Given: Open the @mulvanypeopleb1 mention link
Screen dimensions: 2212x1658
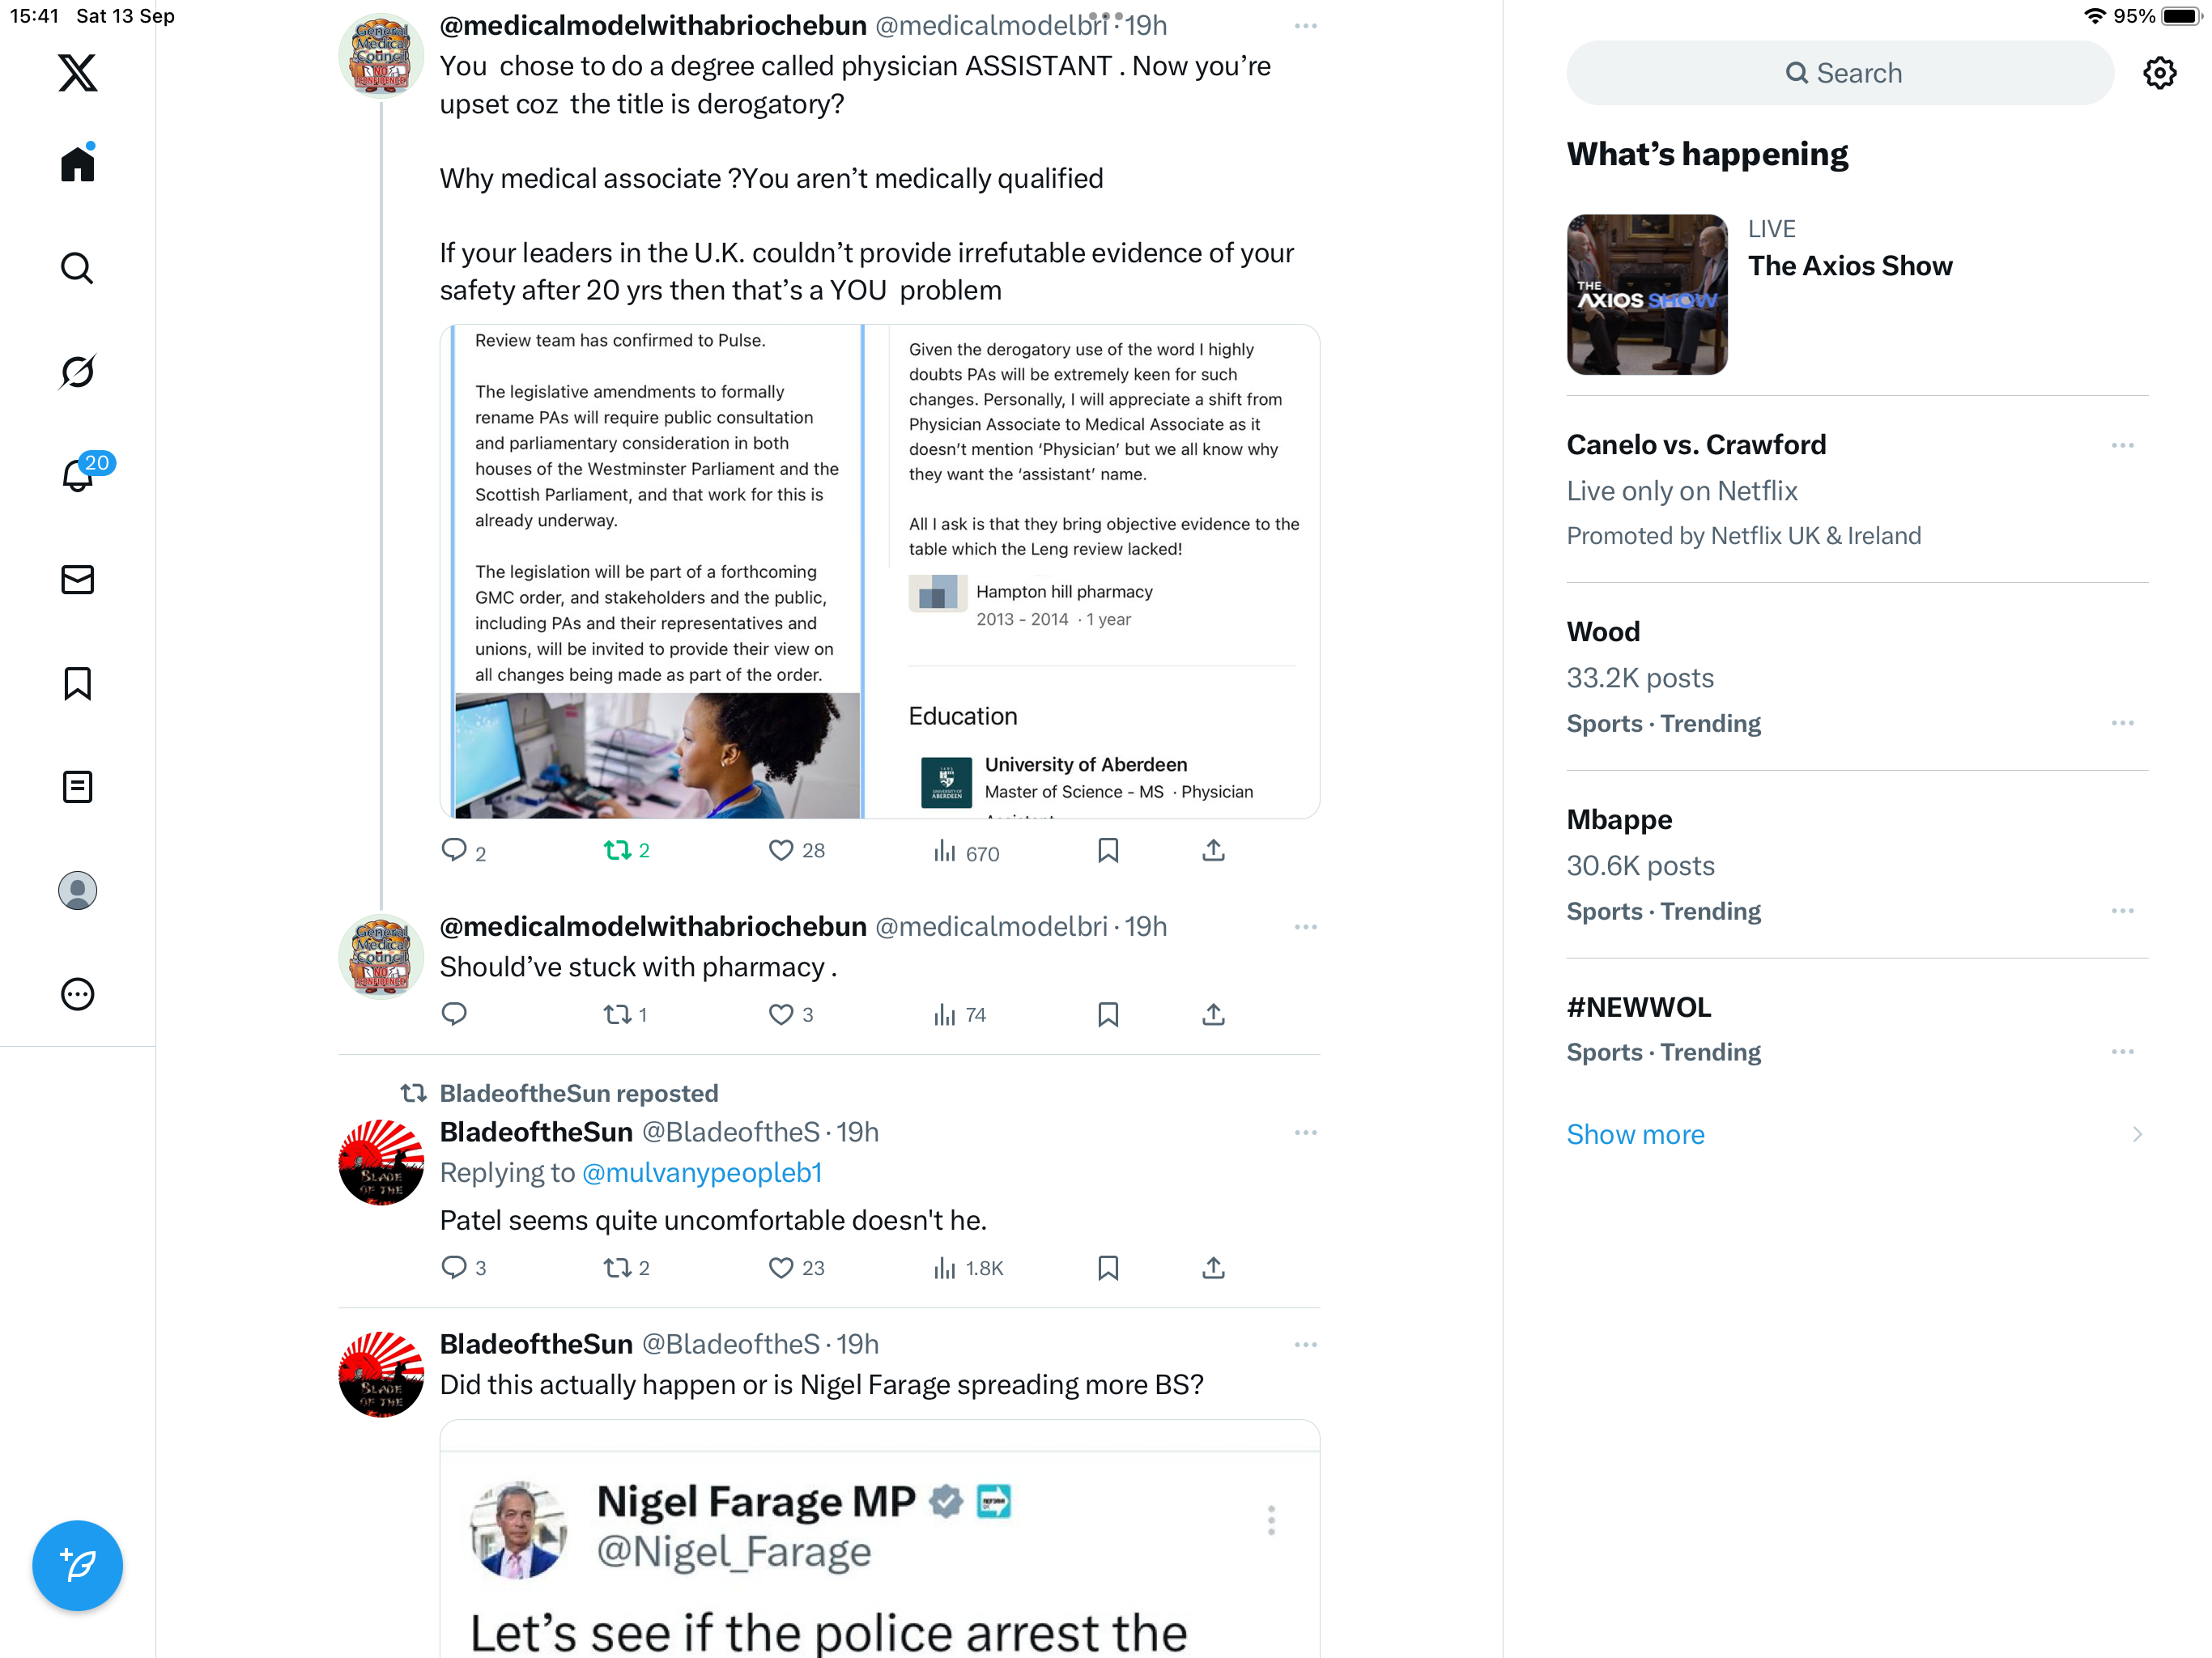Looking at the screenshot, I should tap(702, 1172).
